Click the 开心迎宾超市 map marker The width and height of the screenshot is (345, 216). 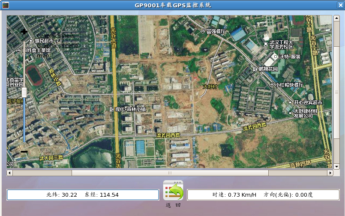[290, 102]
